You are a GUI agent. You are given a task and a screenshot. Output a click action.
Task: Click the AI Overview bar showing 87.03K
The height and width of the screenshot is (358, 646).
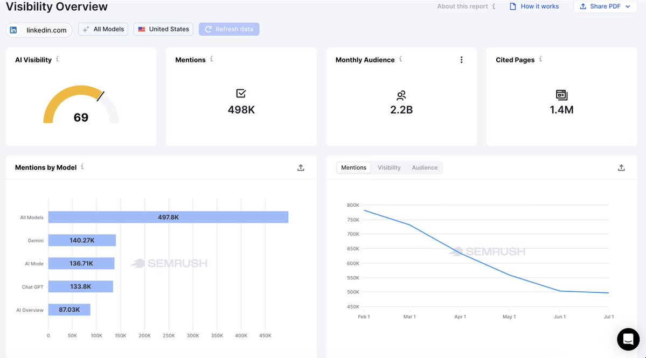point(69,310)
